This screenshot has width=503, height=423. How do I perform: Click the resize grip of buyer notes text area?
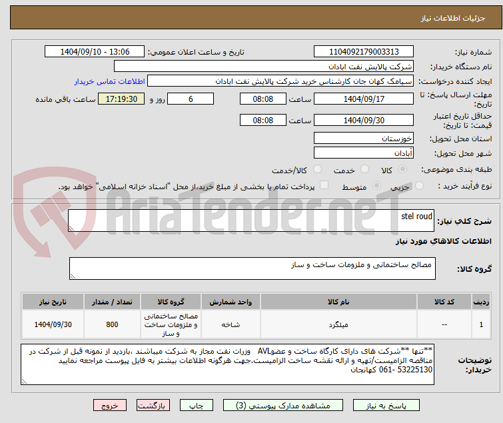pos(25,381)
